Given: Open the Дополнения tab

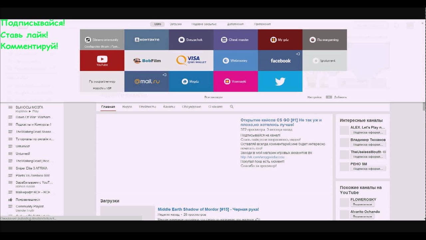Looking at the screenshot, I should coord(235,24).
